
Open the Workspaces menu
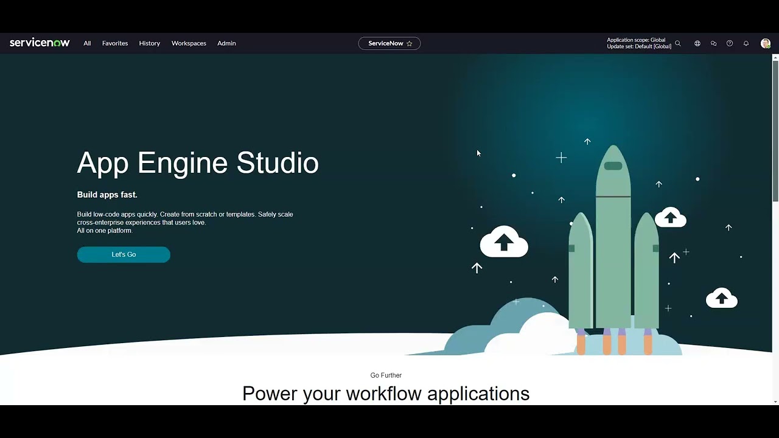coord(189,43)
